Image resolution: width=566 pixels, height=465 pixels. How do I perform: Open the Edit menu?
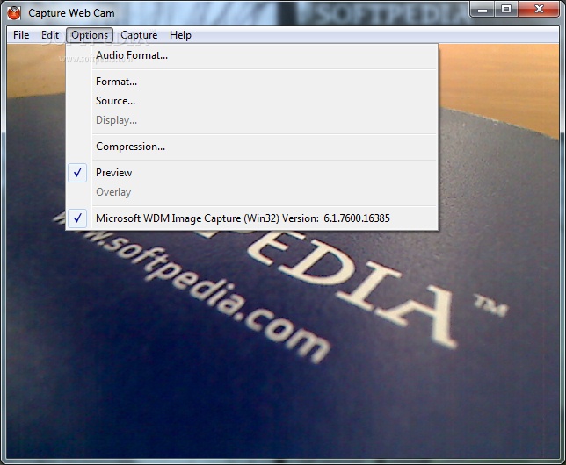tap(50, 35)
